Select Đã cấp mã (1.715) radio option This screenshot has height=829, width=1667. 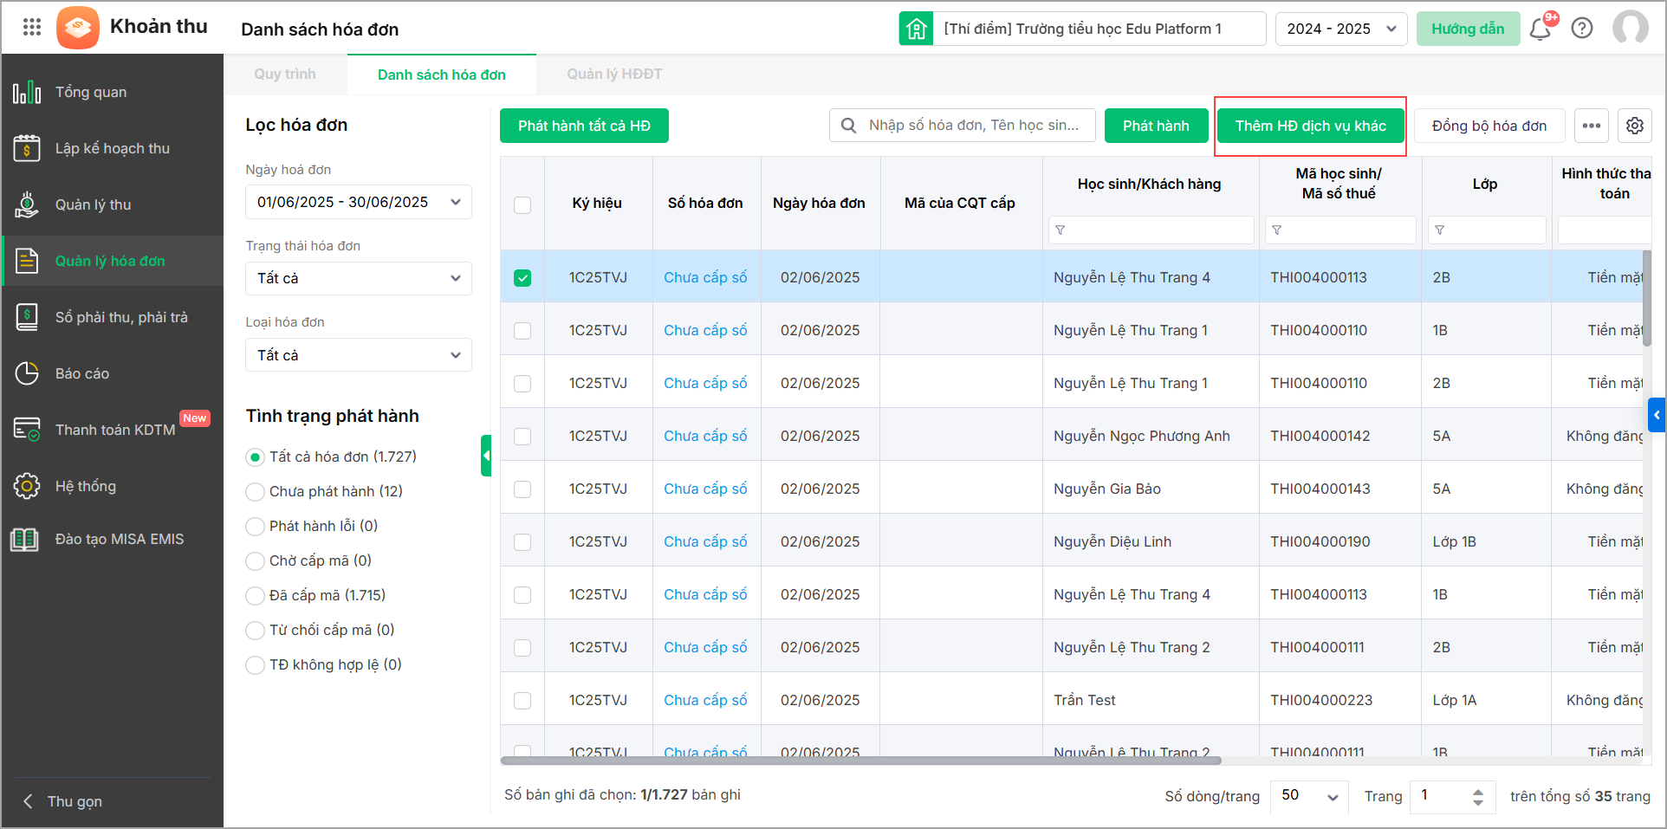(x=255, y=596)
